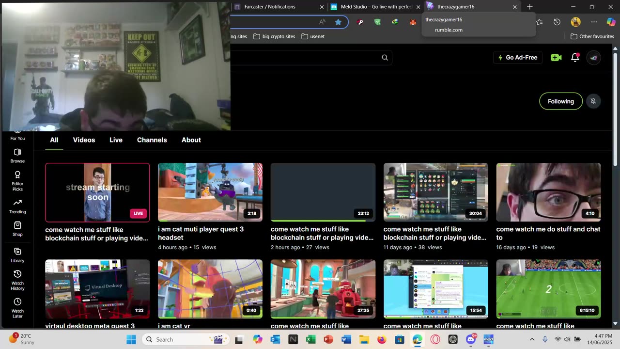Open the 2:18 I Am Cat video thumbnail
Image resolution: width=620 pixels, height=349 pixels.
(x=210, y=192)
